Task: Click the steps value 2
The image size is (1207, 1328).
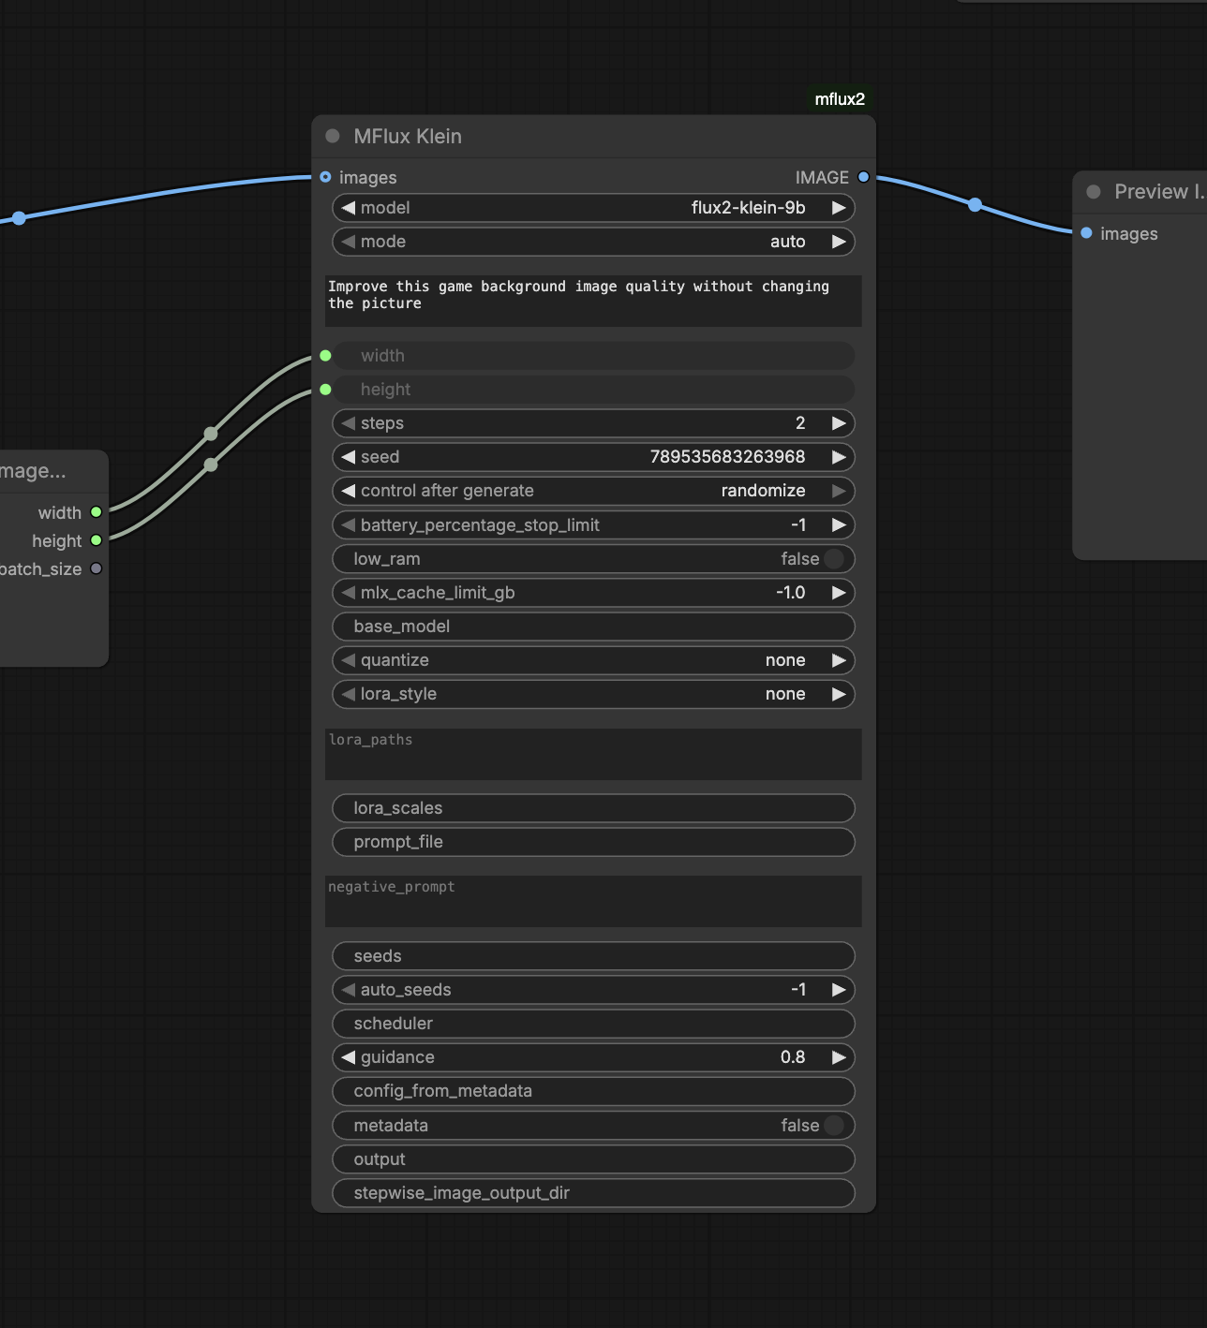Action: [800, 423]
